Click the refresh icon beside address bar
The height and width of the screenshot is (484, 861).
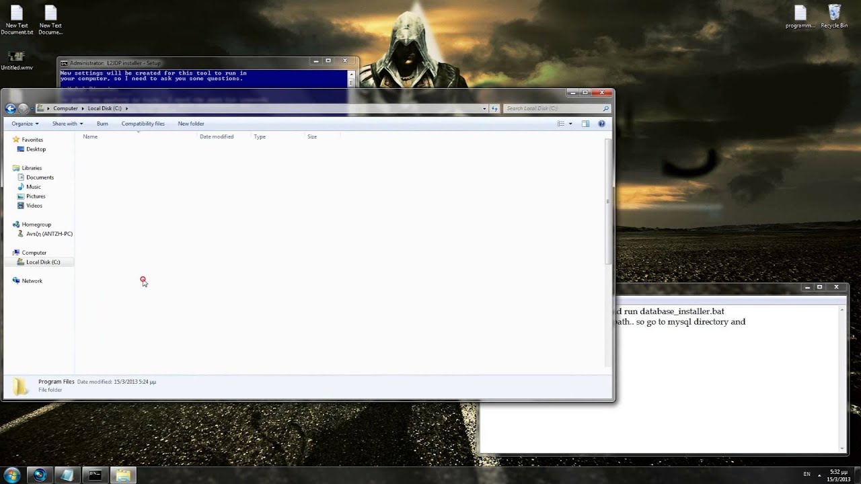pos(494,108)
